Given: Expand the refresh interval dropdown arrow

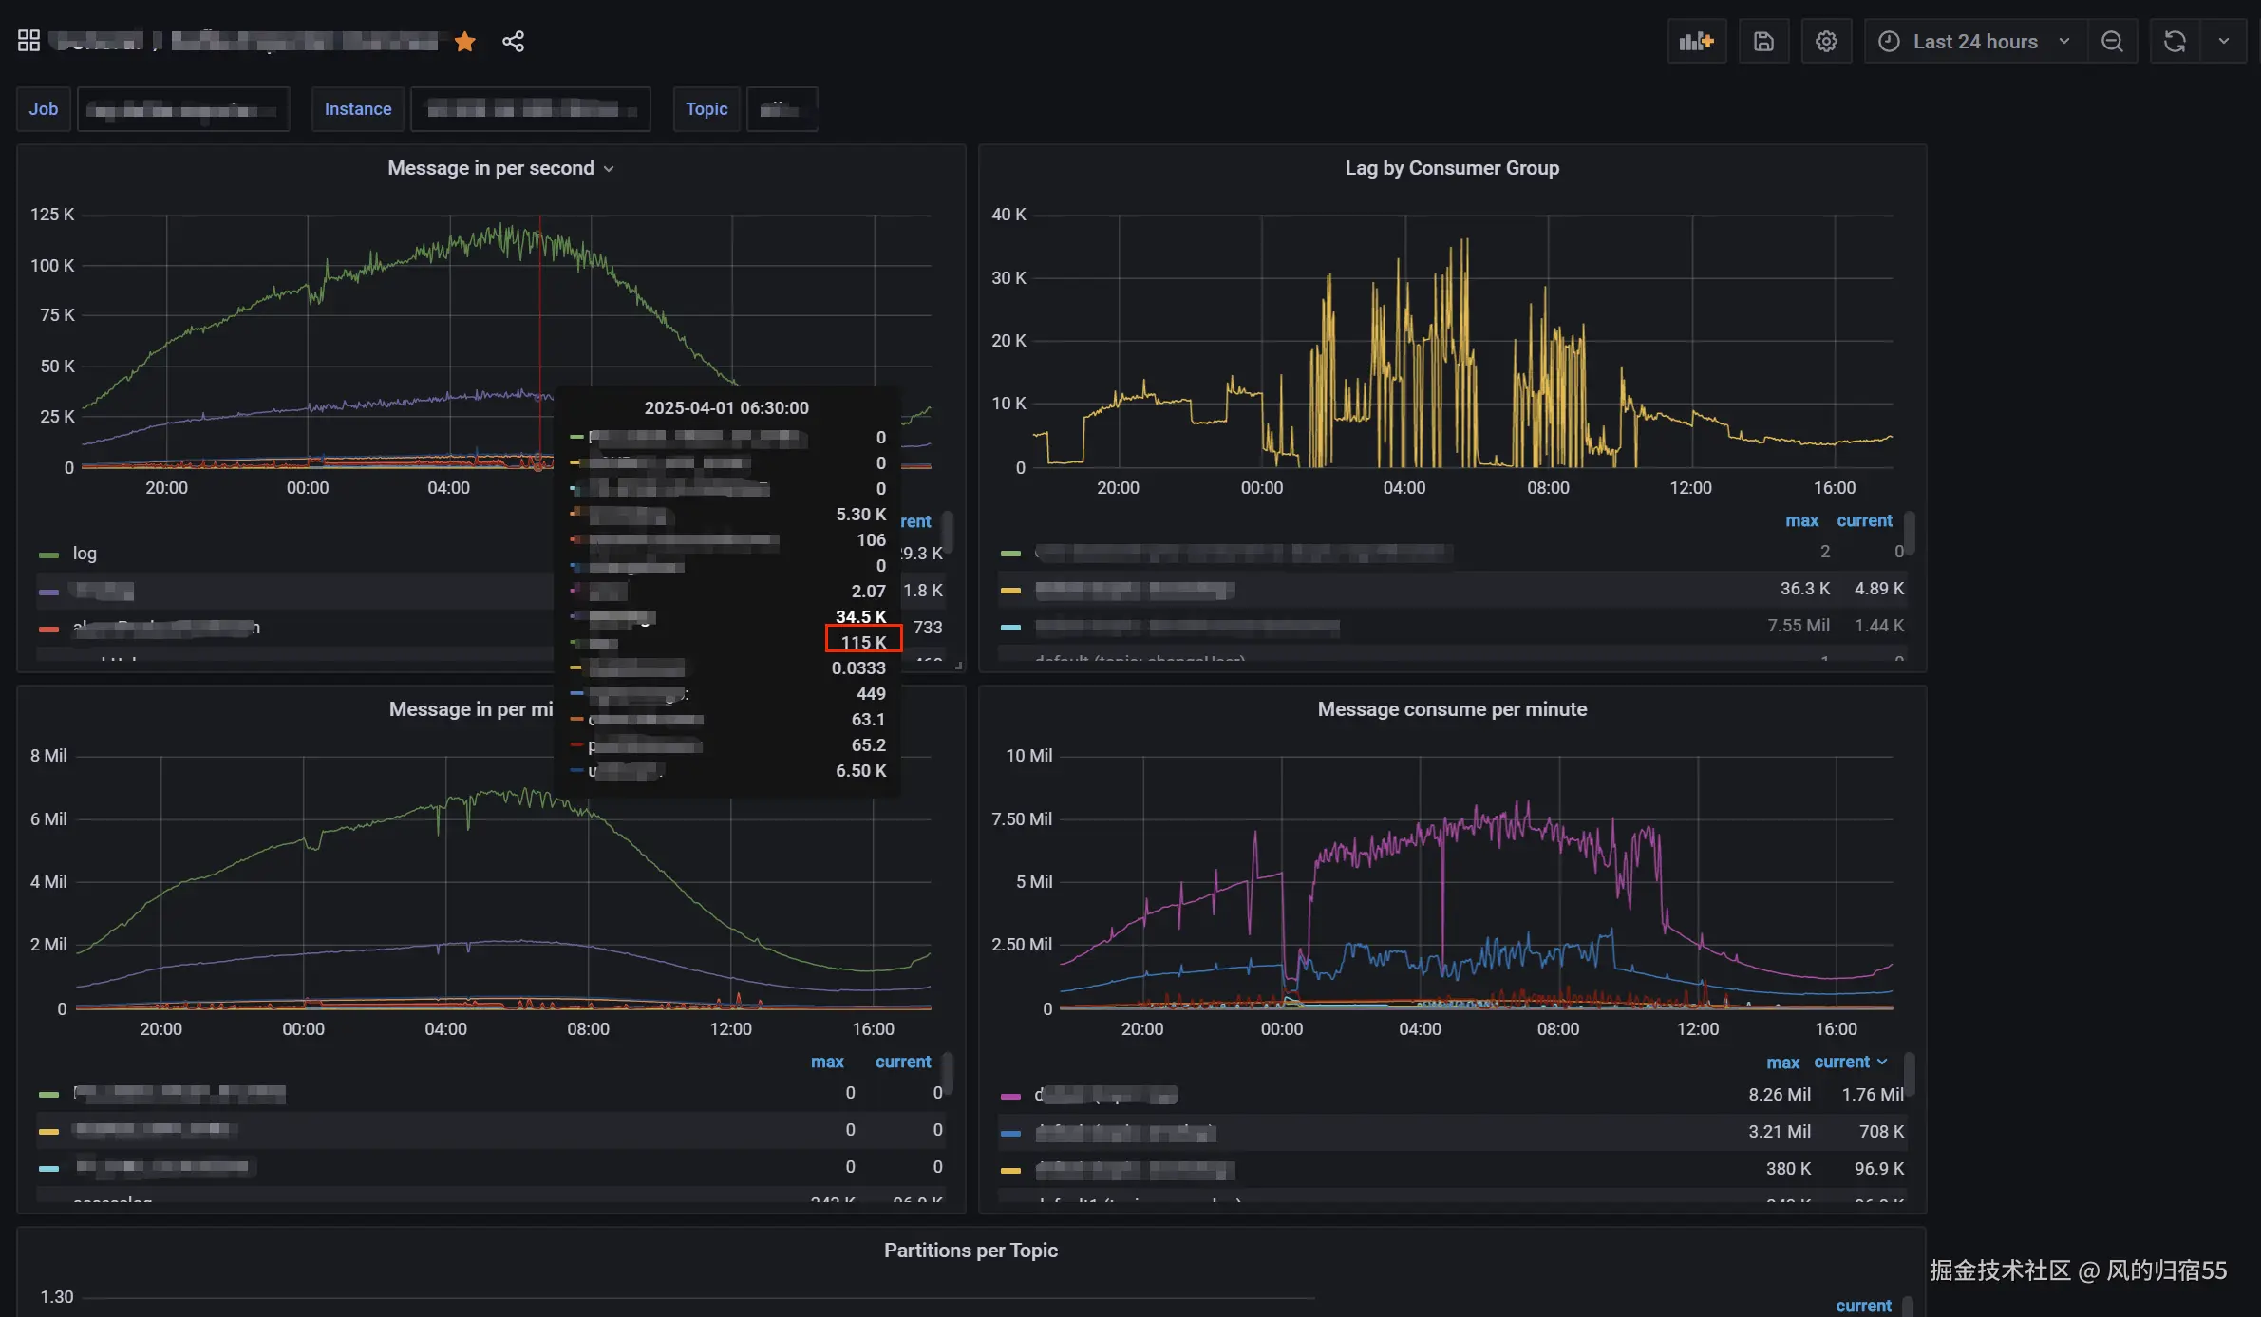Looking at the screenshot, I should pos(2223,41).
